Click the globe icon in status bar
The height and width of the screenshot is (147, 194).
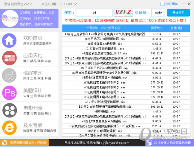pos(5,142)
